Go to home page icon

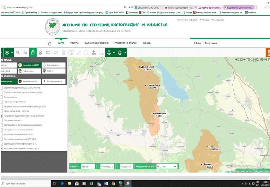50,43
